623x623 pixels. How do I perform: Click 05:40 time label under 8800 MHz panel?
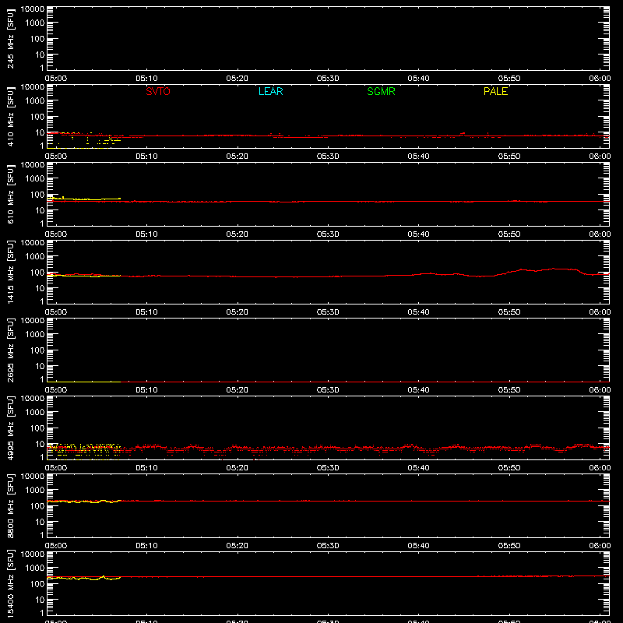[418, 546]
